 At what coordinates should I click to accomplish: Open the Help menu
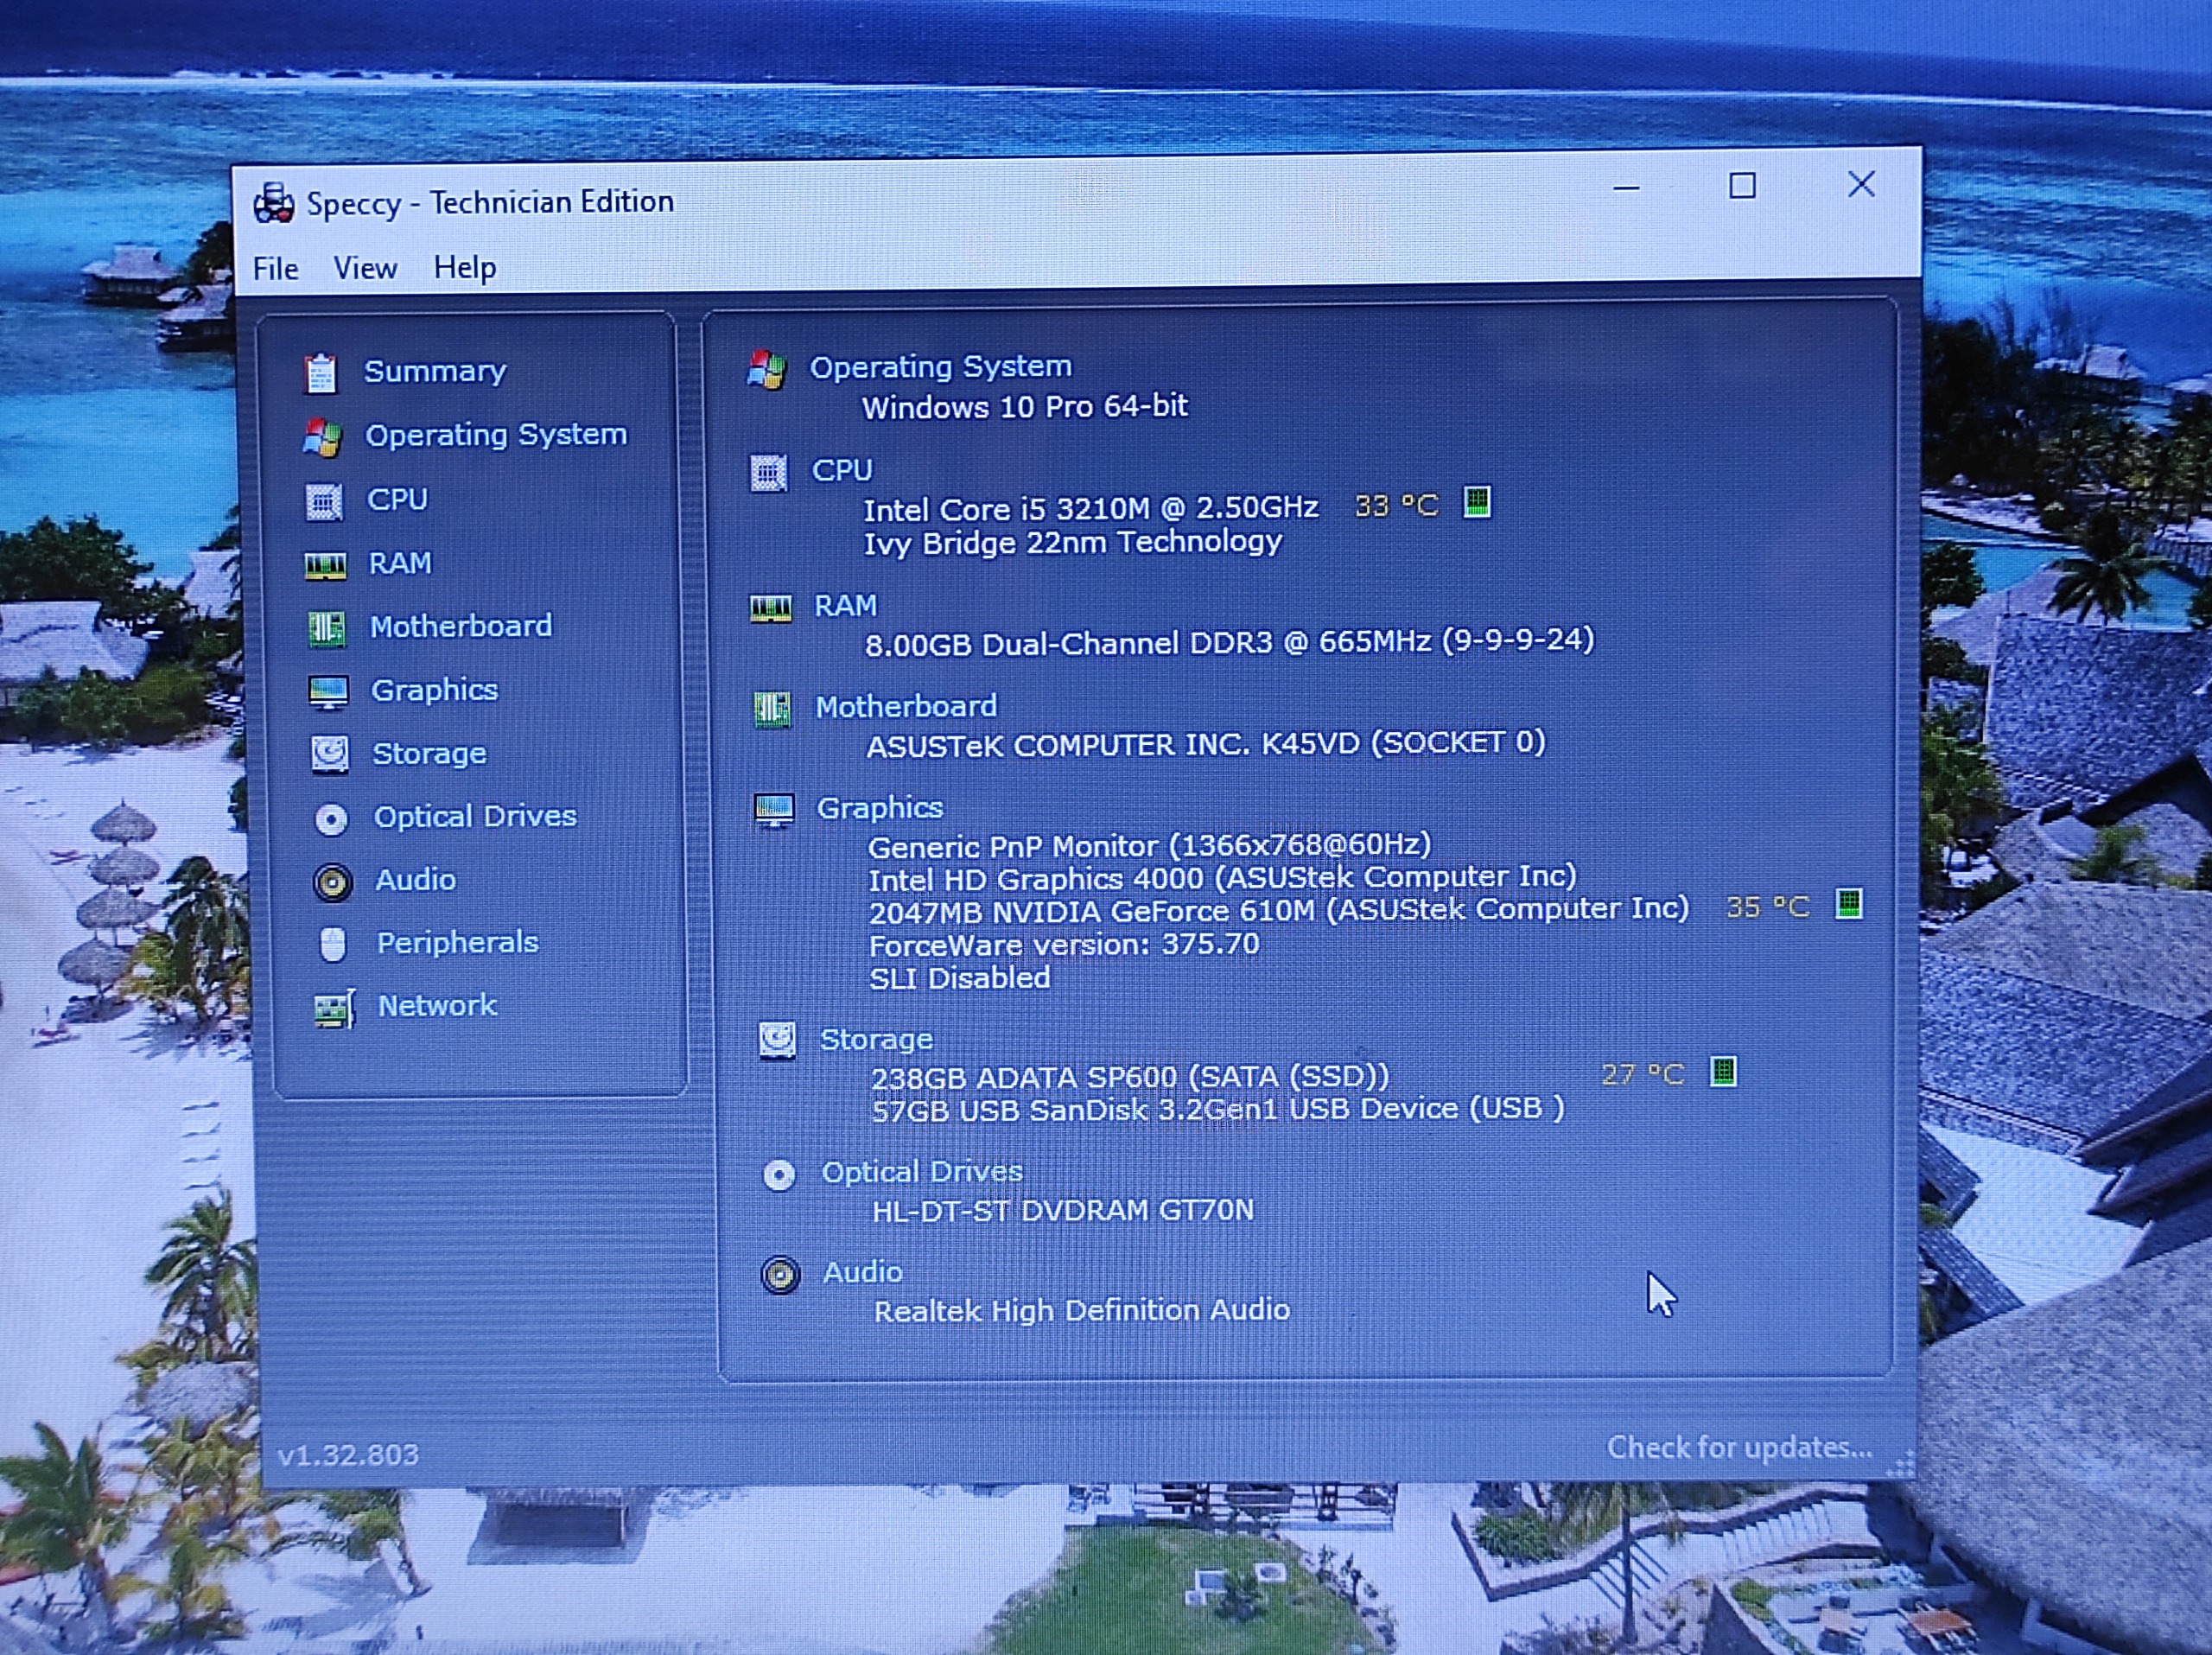(x=465, y=267)
